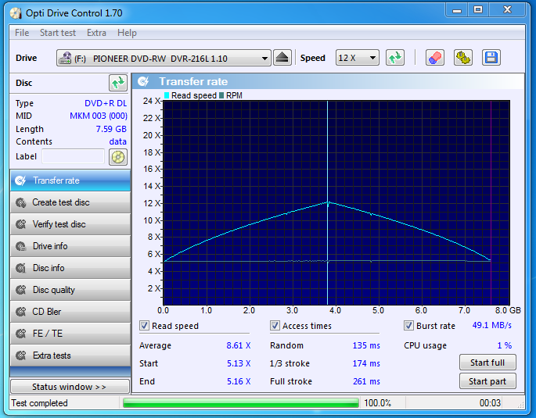Click the refresh speed icon beside 12 X
536x418 pixels.
[395, 58]
